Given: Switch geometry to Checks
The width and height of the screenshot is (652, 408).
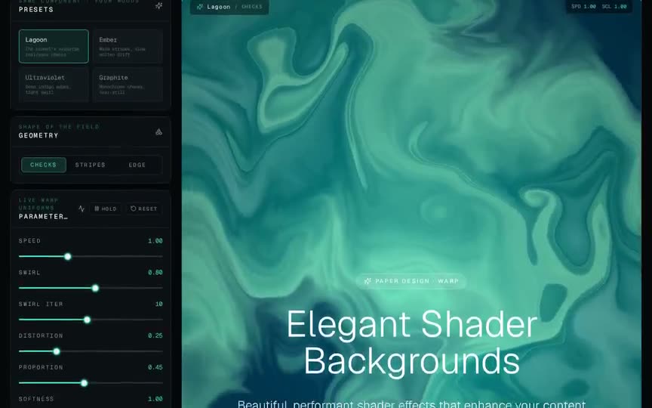Looking at the screenshot, I should [x=44, y=165].
